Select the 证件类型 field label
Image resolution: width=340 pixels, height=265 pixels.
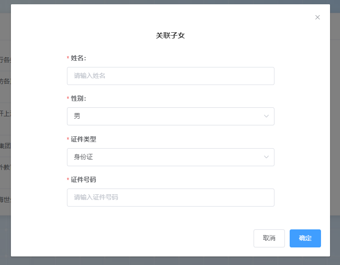tap(84, 139)
